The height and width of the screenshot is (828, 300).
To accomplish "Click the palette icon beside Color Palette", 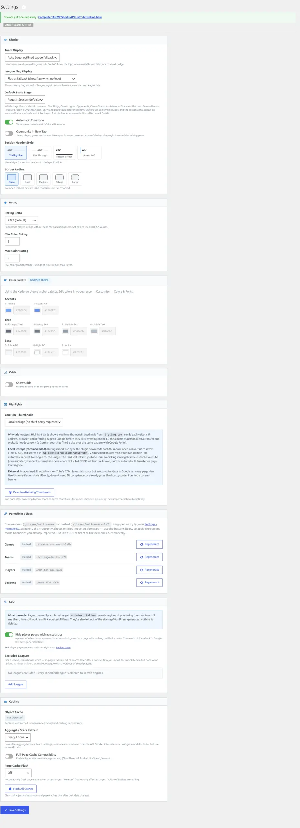I will pyautogui.click(x=5, y=280).
